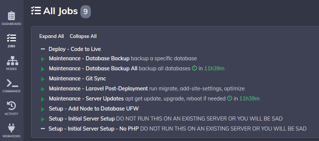Click the All Jobs page heading

pyautogui.click(x=61, y=11)
